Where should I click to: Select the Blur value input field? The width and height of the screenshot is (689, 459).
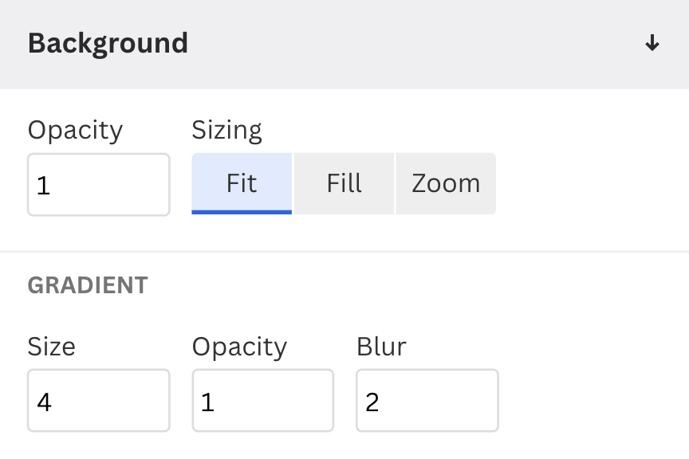click(427, 401)
